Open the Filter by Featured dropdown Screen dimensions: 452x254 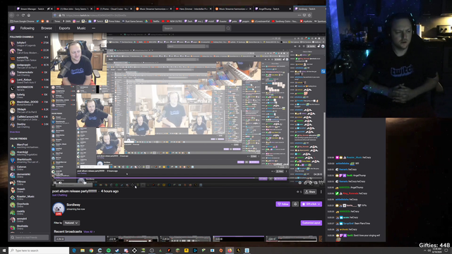[71, 223]
